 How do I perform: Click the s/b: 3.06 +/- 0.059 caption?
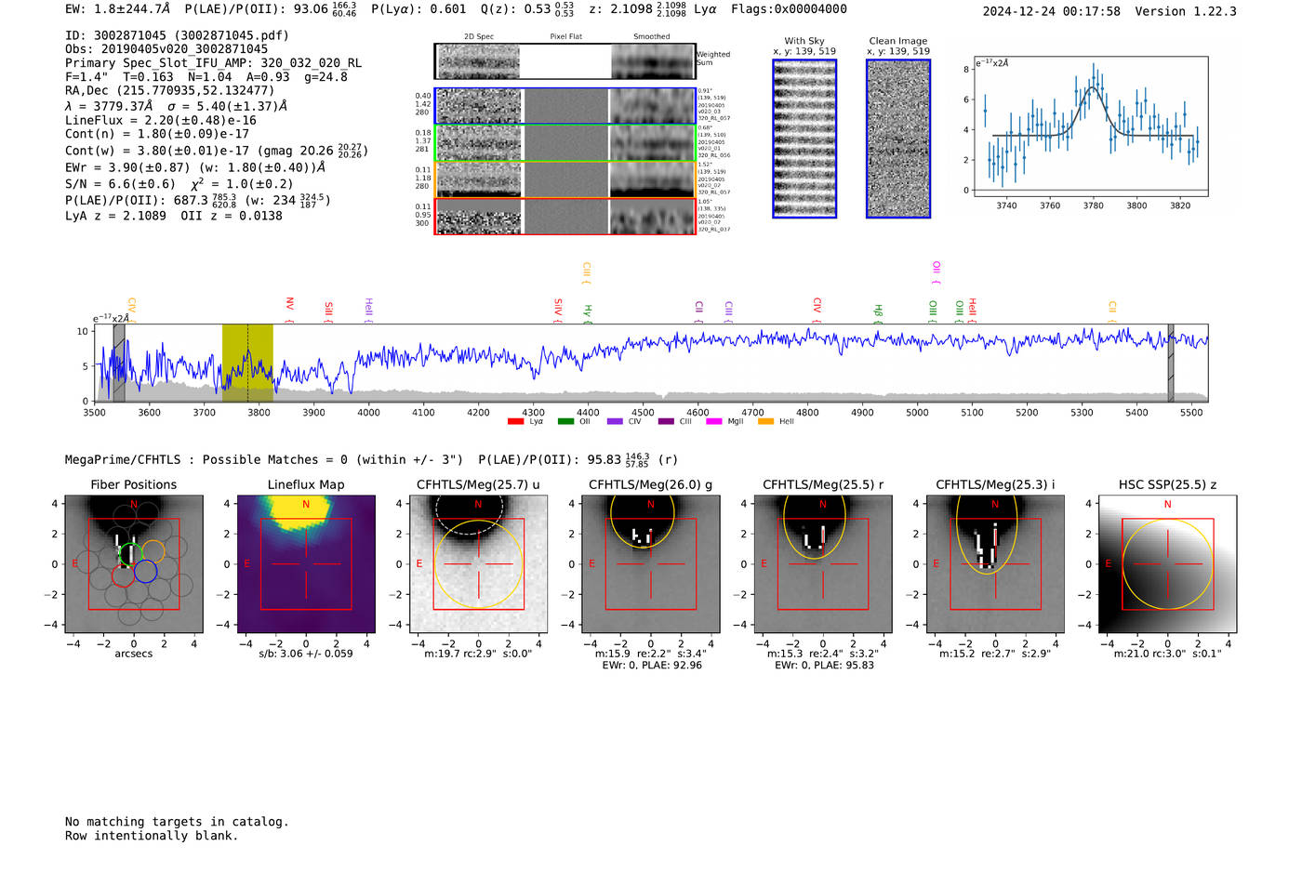pyautogui.click(x=306, y=654)
